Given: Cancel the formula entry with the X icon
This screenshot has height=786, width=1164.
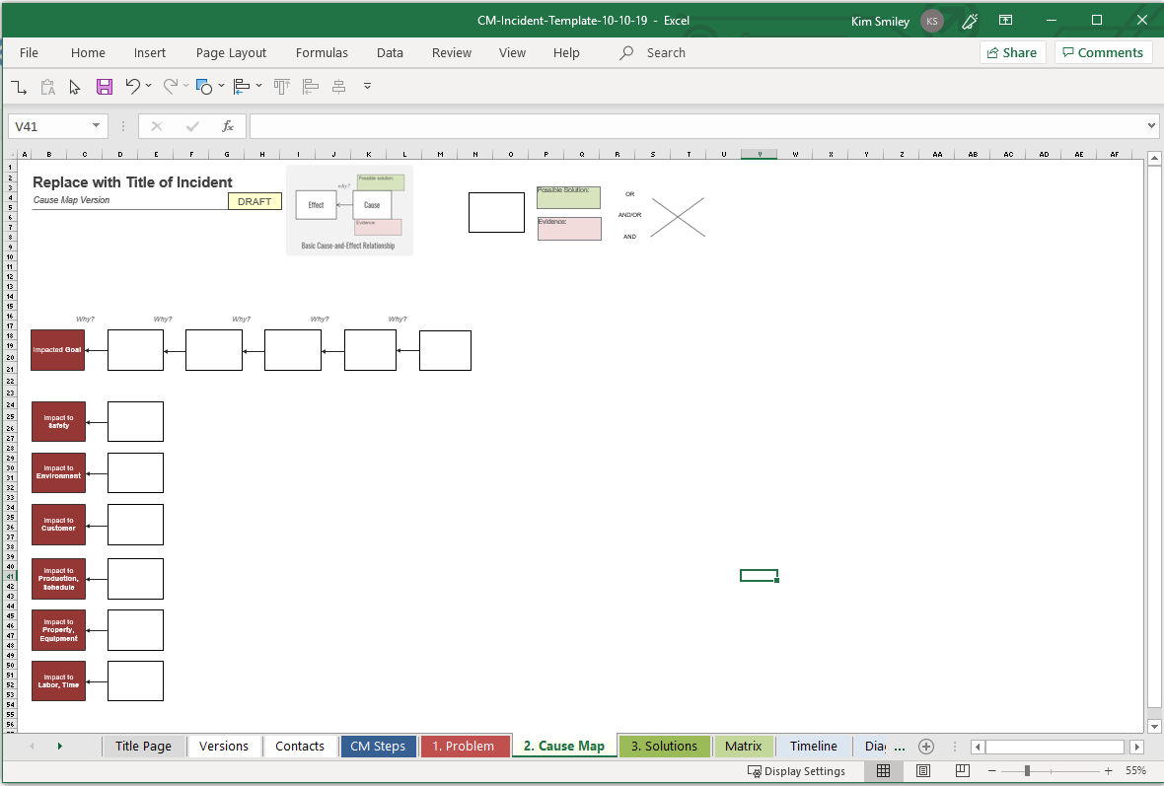Looking at the screenshot, I should pyautogui.click(x=157, y=126).
